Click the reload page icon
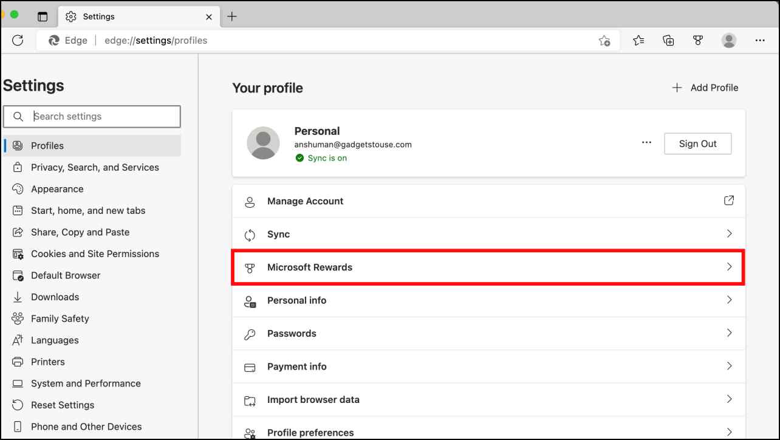 point(18,40)
